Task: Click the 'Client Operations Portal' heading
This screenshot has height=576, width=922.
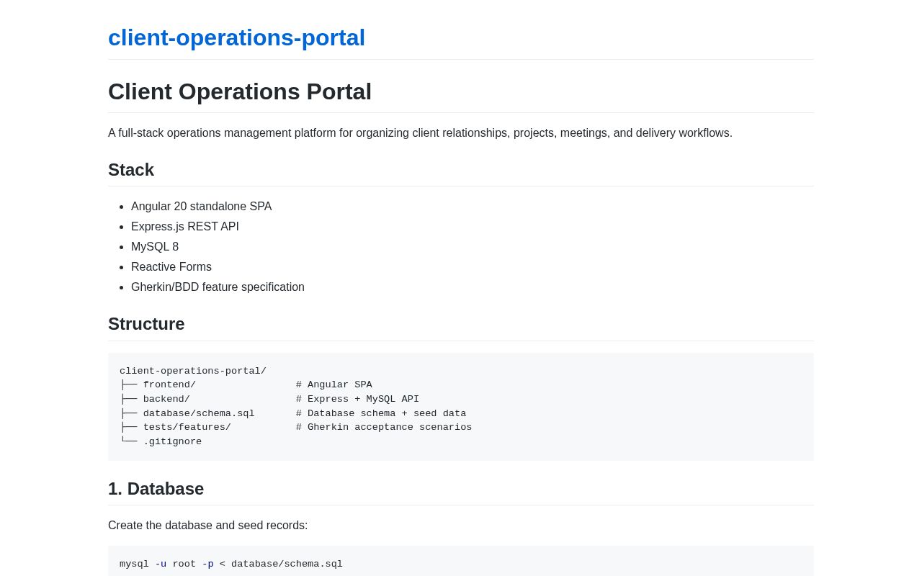Action: click(x=240, y=91)
